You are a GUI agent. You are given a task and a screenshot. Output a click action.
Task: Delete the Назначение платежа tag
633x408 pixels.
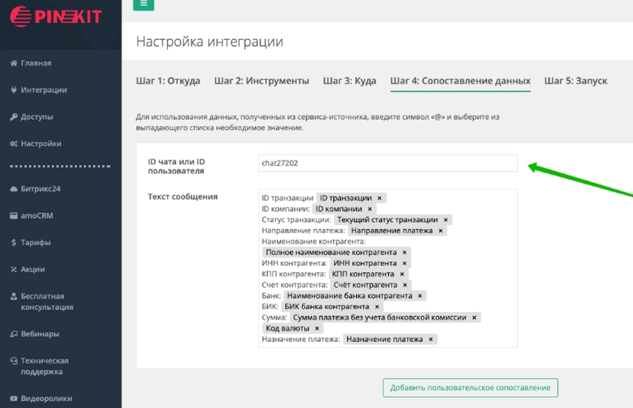[x=431, y=339]
